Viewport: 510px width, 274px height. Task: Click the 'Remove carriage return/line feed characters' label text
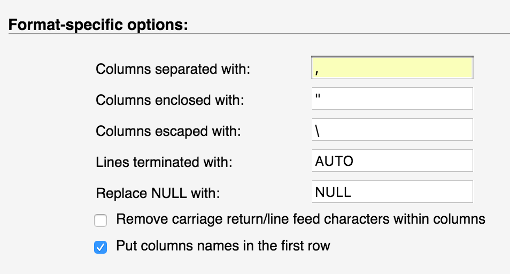pos(300,219)
